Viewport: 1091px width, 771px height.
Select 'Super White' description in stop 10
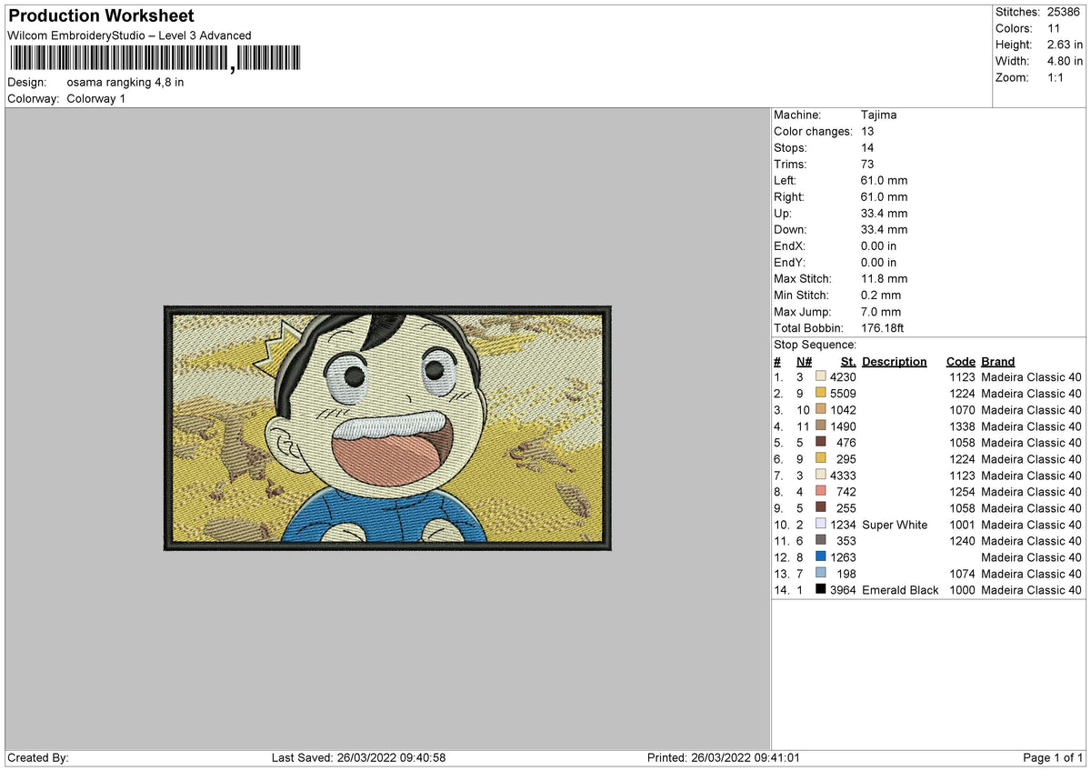click(895, 525)
